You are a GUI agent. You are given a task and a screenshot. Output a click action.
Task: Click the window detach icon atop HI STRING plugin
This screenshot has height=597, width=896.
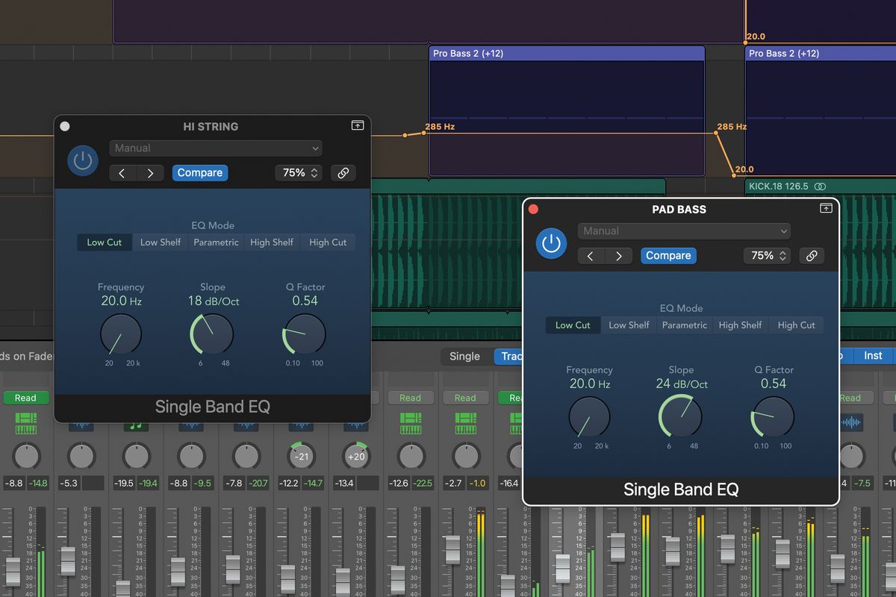click(x=357, y=125)
